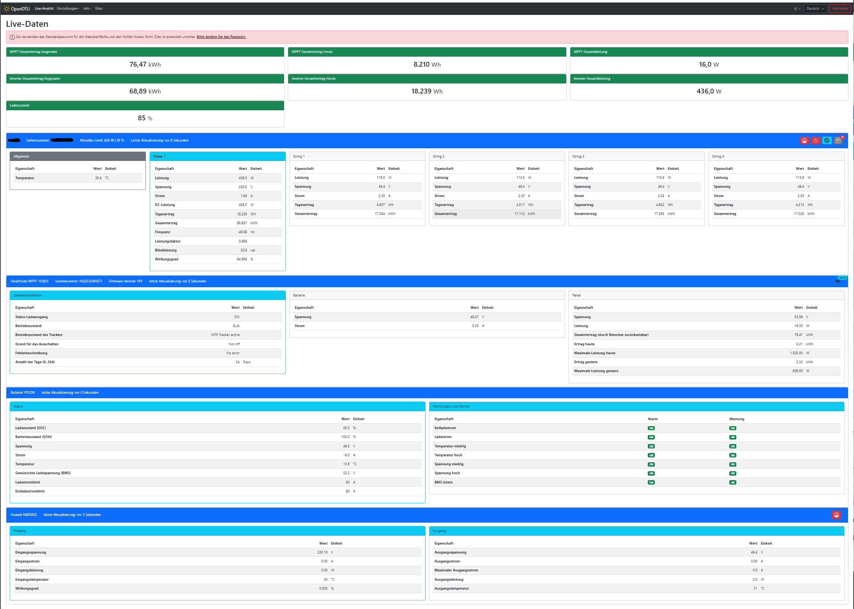Click the MPPT battery charging bolt icon
This screenshot has height=609, width=854.
[838, 281]
